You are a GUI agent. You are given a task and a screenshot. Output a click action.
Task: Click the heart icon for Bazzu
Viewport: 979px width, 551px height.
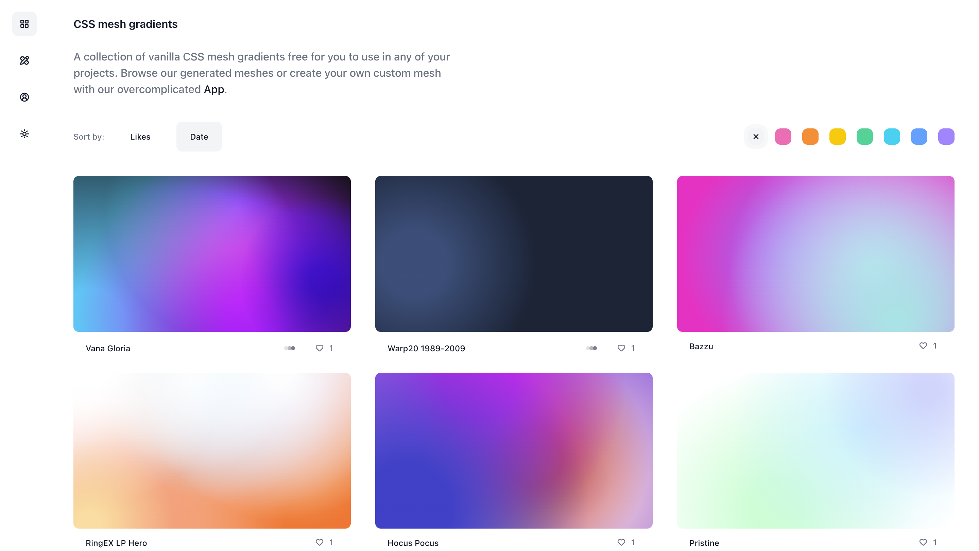pyautogui.click(x=923, y=345)
